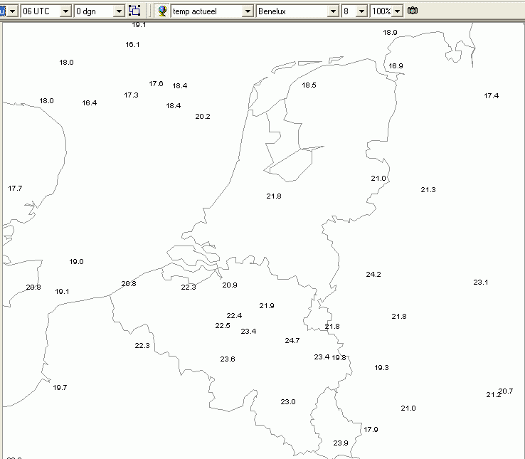Open the temp actueel parameter dropdown
525x459 pixels.
click(248, 11)
